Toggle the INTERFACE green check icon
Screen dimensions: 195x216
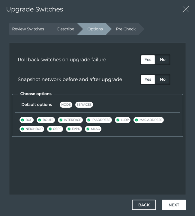tap(61, 120)
